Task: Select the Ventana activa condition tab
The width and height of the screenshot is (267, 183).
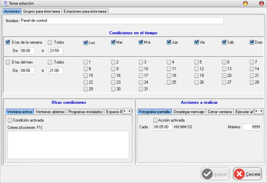Action: coord(19,112)
